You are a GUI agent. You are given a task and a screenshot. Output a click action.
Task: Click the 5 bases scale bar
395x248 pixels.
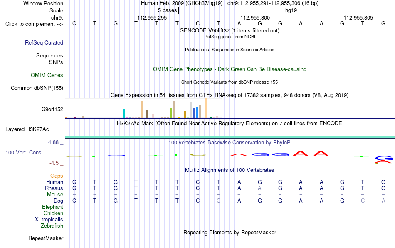pyautogui.click(x=230, y=10)
